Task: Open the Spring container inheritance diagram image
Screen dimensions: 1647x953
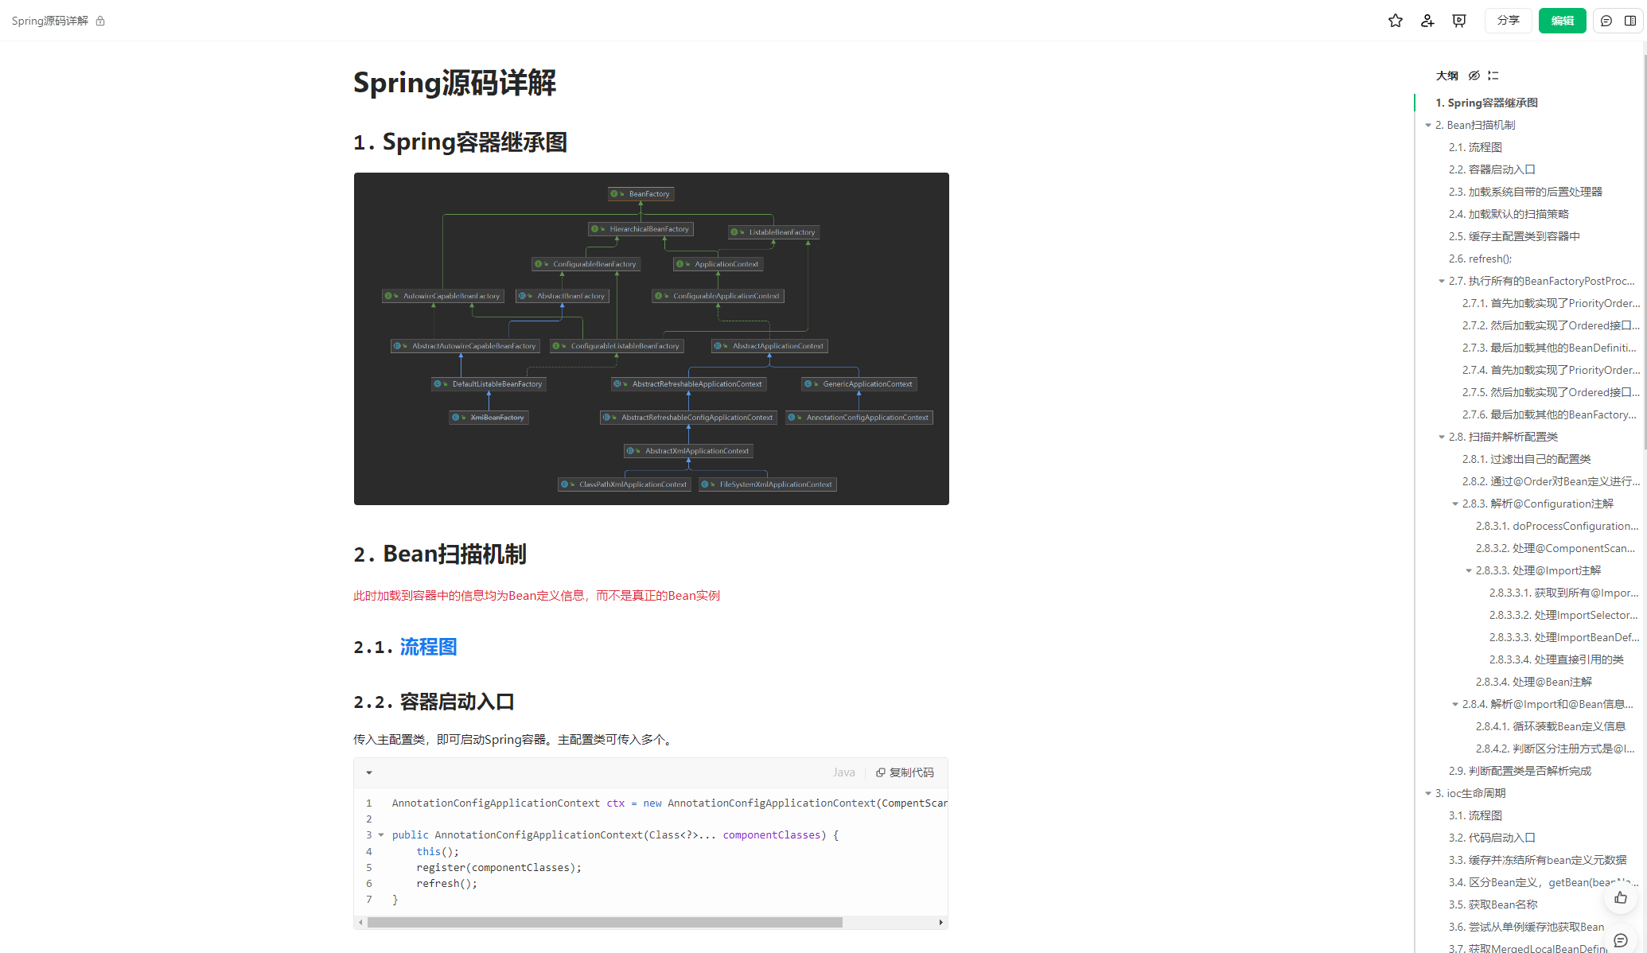Action: click(x=651, y=339)
